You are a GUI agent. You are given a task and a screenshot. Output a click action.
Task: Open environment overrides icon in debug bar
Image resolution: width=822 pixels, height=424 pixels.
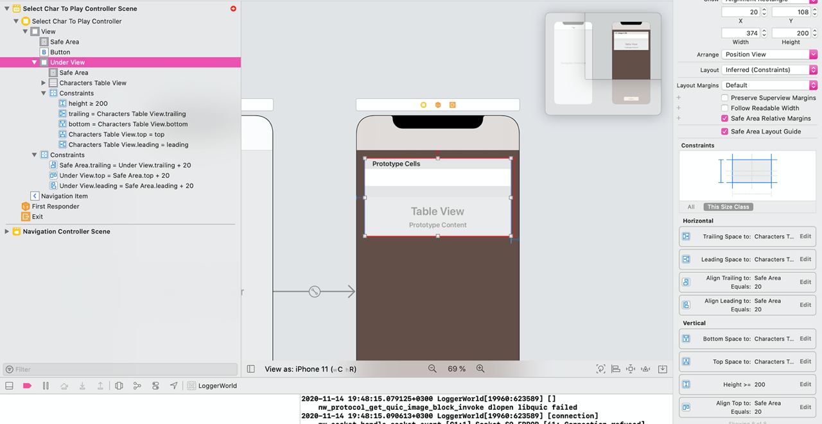click(x=155, y=386)
